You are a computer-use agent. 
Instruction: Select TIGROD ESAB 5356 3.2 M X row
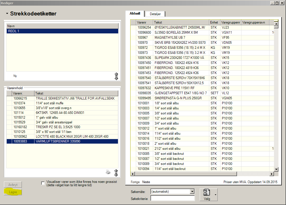[202, 52]
